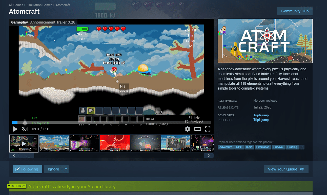Open the Triplejump developer link
This screenshot has width=327, height=195.
point(261,115)
